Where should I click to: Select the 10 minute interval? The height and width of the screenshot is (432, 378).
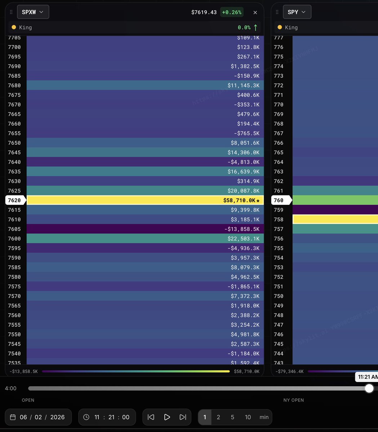[248, 417]
